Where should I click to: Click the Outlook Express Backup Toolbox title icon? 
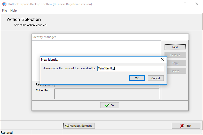[4, 4]
